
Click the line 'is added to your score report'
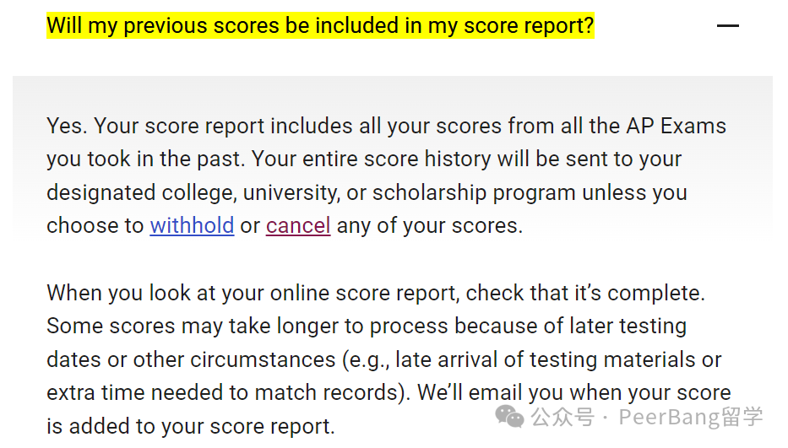coord(191,426)
